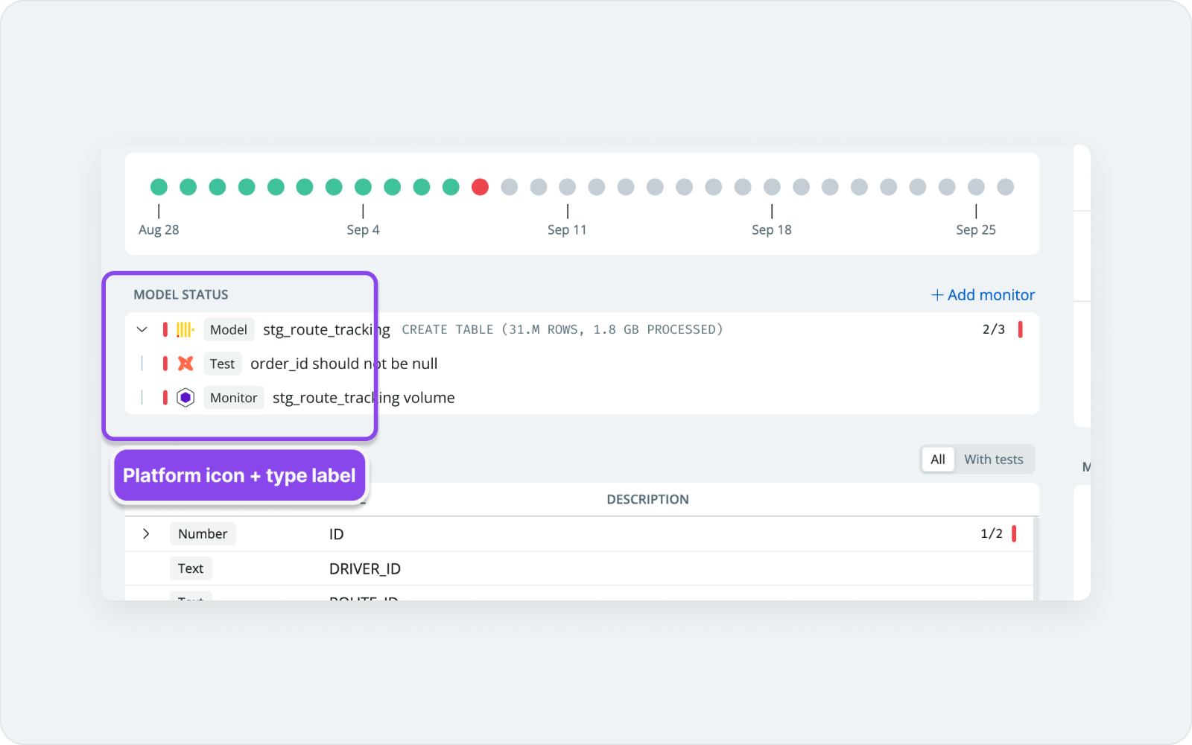Click the '+ Add monitor' link
This screenshot has width=1192, height=745.
[x=983, y=295]
